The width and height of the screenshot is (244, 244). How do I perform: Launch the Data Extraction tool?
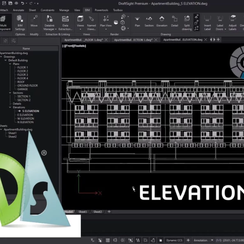65,23
